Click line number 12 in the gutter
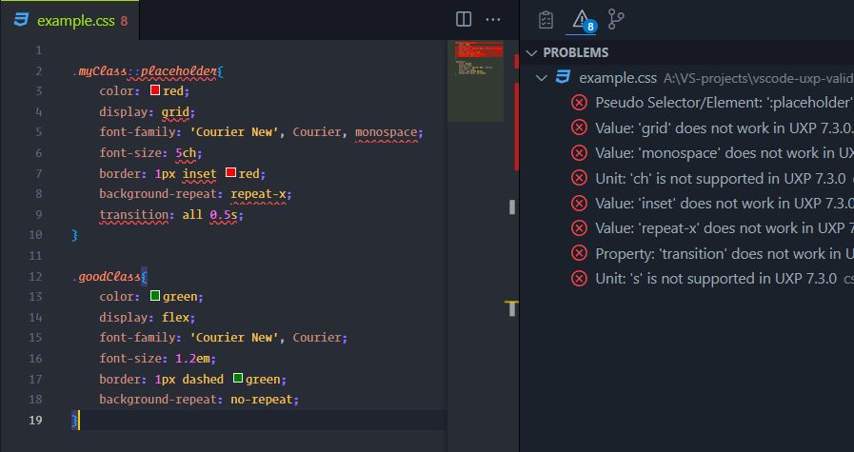 [35, 276]
